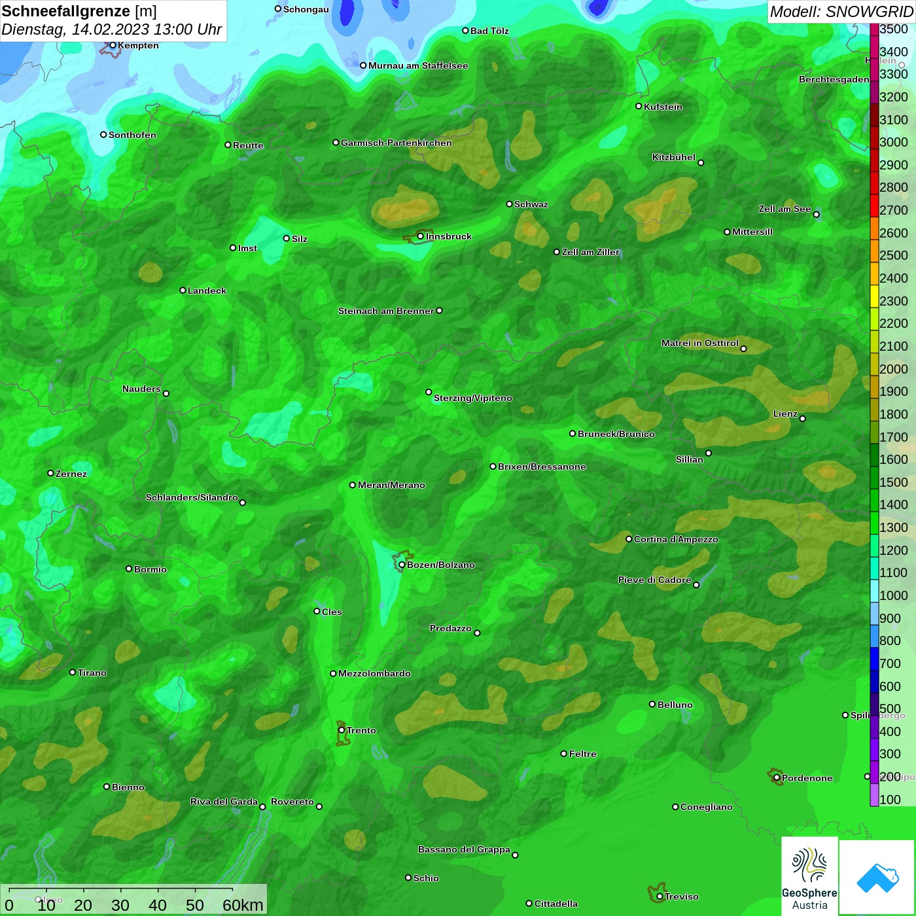
Task: Click the Meran/Merano marker dot
Action: pyautogui.click(x=353, y=485)
